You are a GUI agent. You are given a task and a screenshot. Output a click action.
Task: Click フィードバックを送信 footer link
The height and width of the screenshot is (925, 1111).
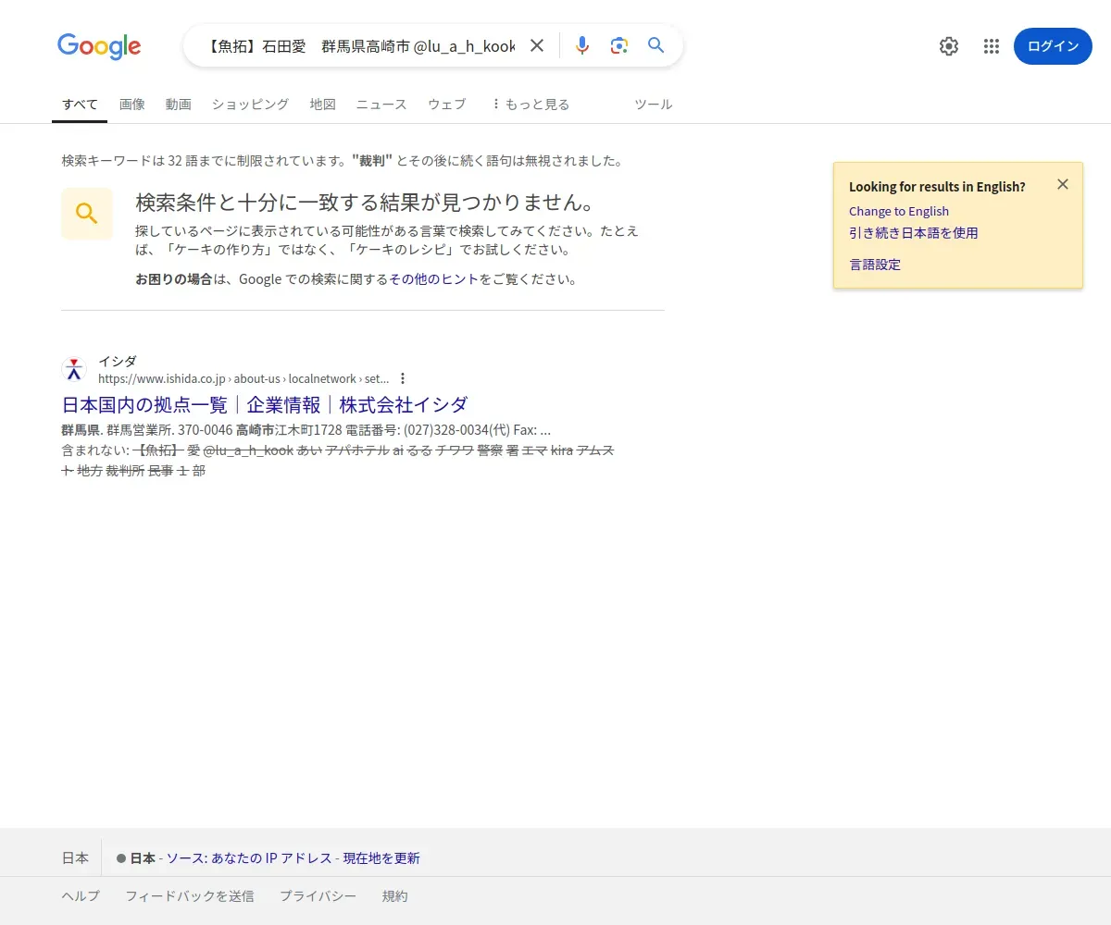click(190, 896)
